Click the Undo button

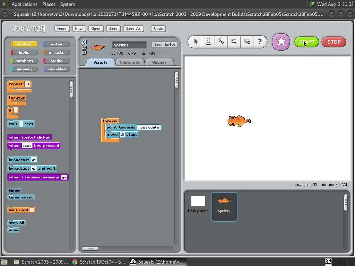pyautogui.click(x=158, y=28)
